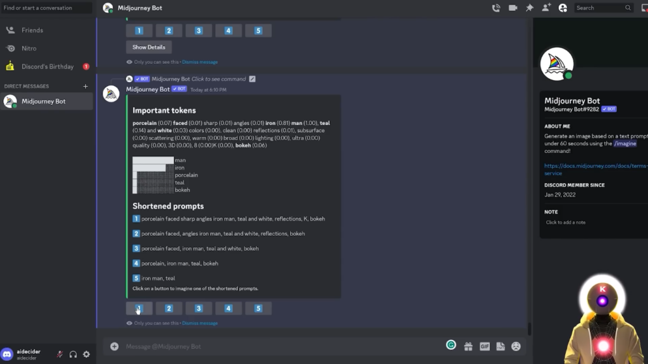Open Friends in sidebar
648x364 pixels.
(46, 30)
